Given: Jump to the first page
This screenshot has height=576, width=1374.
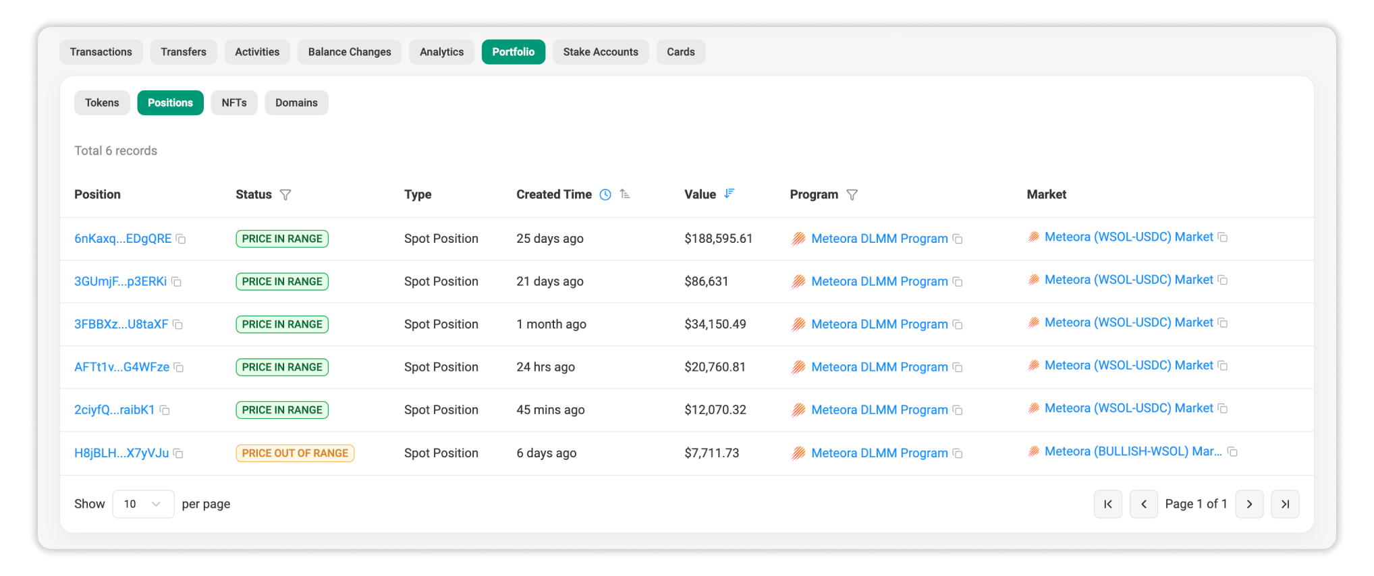Looking at the screenshot, I should (x=1107, y=504).
